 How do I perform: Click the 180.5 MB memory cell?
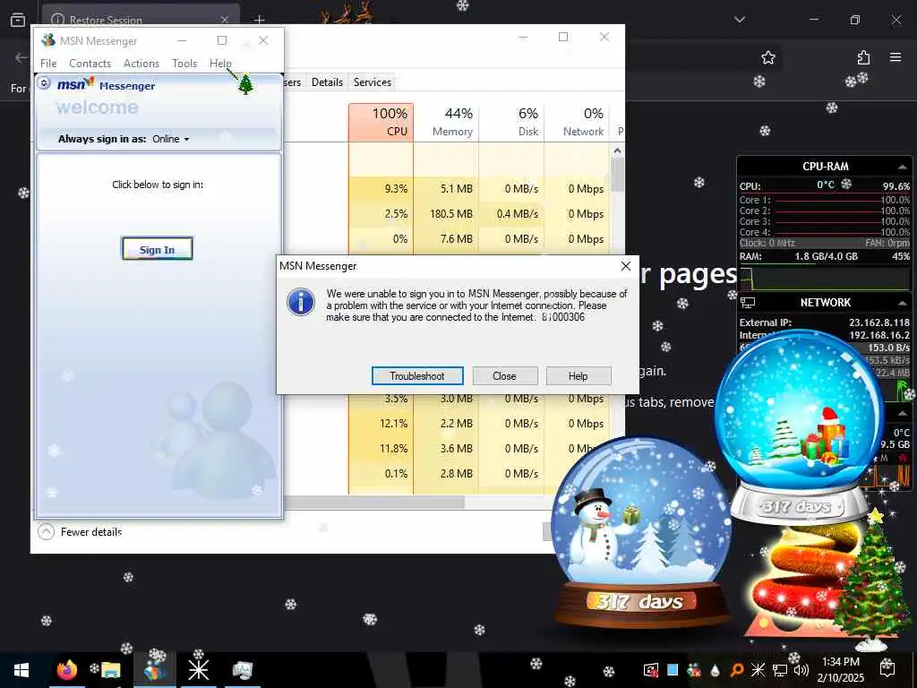point(446,213)
